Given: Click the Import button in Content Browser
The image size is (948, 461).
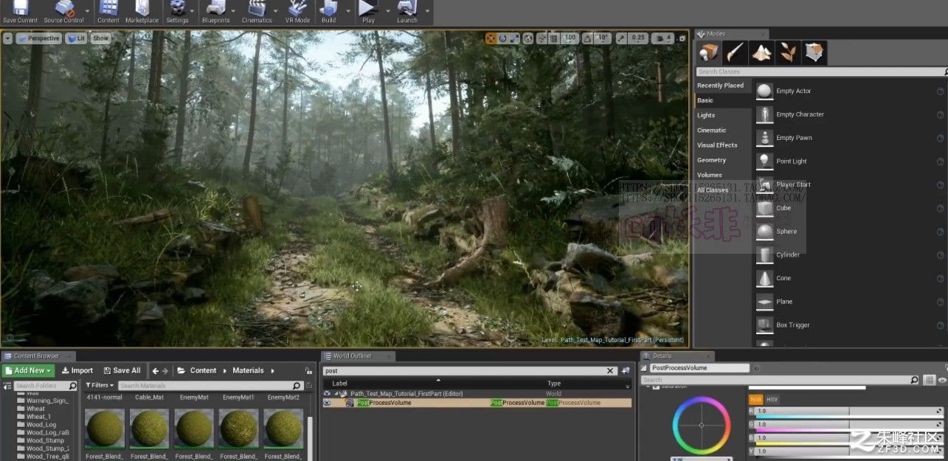Looking at the screenshot, I should (x=77, y=370).
